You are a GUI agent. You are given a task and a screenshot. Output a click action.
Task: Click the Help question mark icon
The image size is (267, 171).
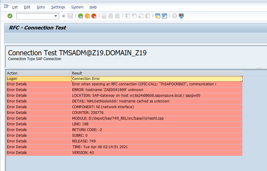[174, 16]
